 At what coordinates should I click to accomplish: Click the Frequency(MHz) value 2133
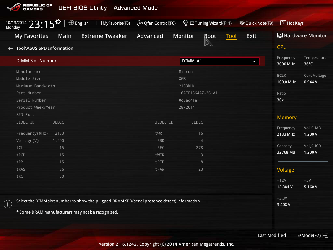[60, 133]
